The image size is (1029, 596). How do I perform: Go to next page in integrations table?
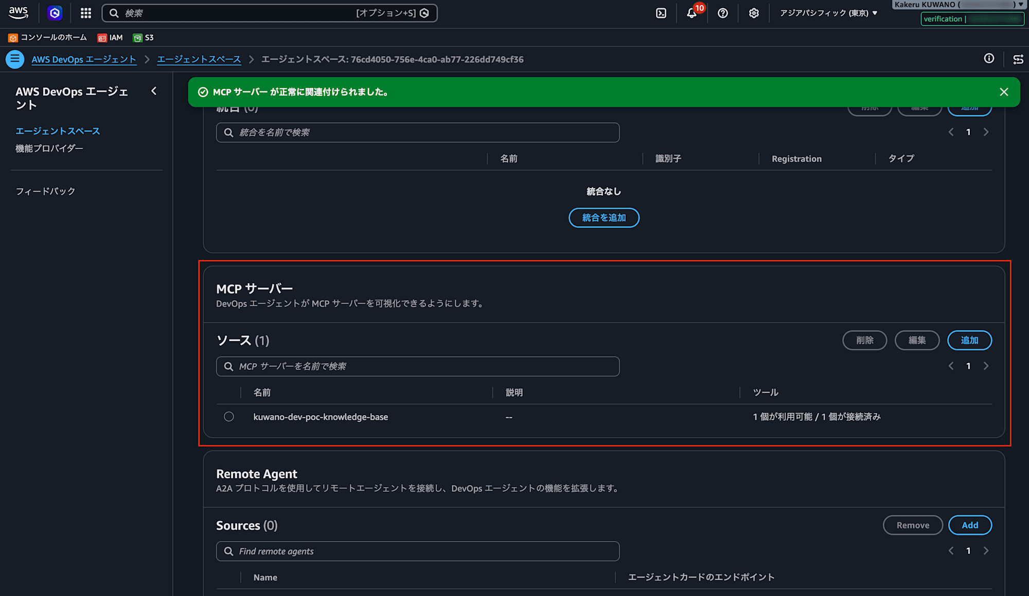click(986, 132)
